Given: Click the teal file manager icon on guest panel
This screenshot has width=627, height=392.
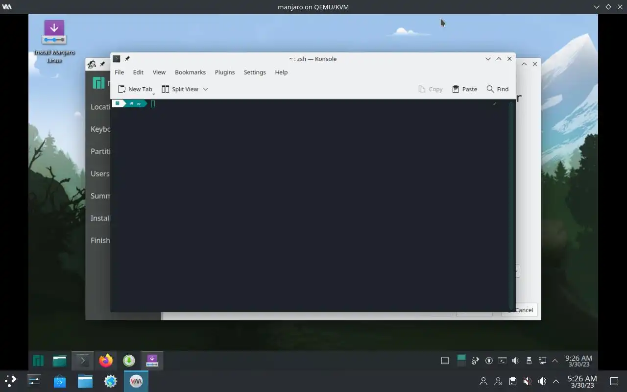Looking at the screenshot, I should [59, 361].
